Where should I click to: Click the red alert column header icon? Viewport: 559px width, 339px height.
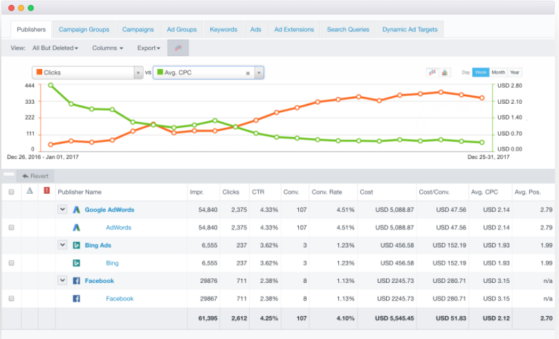pos(47,190)
